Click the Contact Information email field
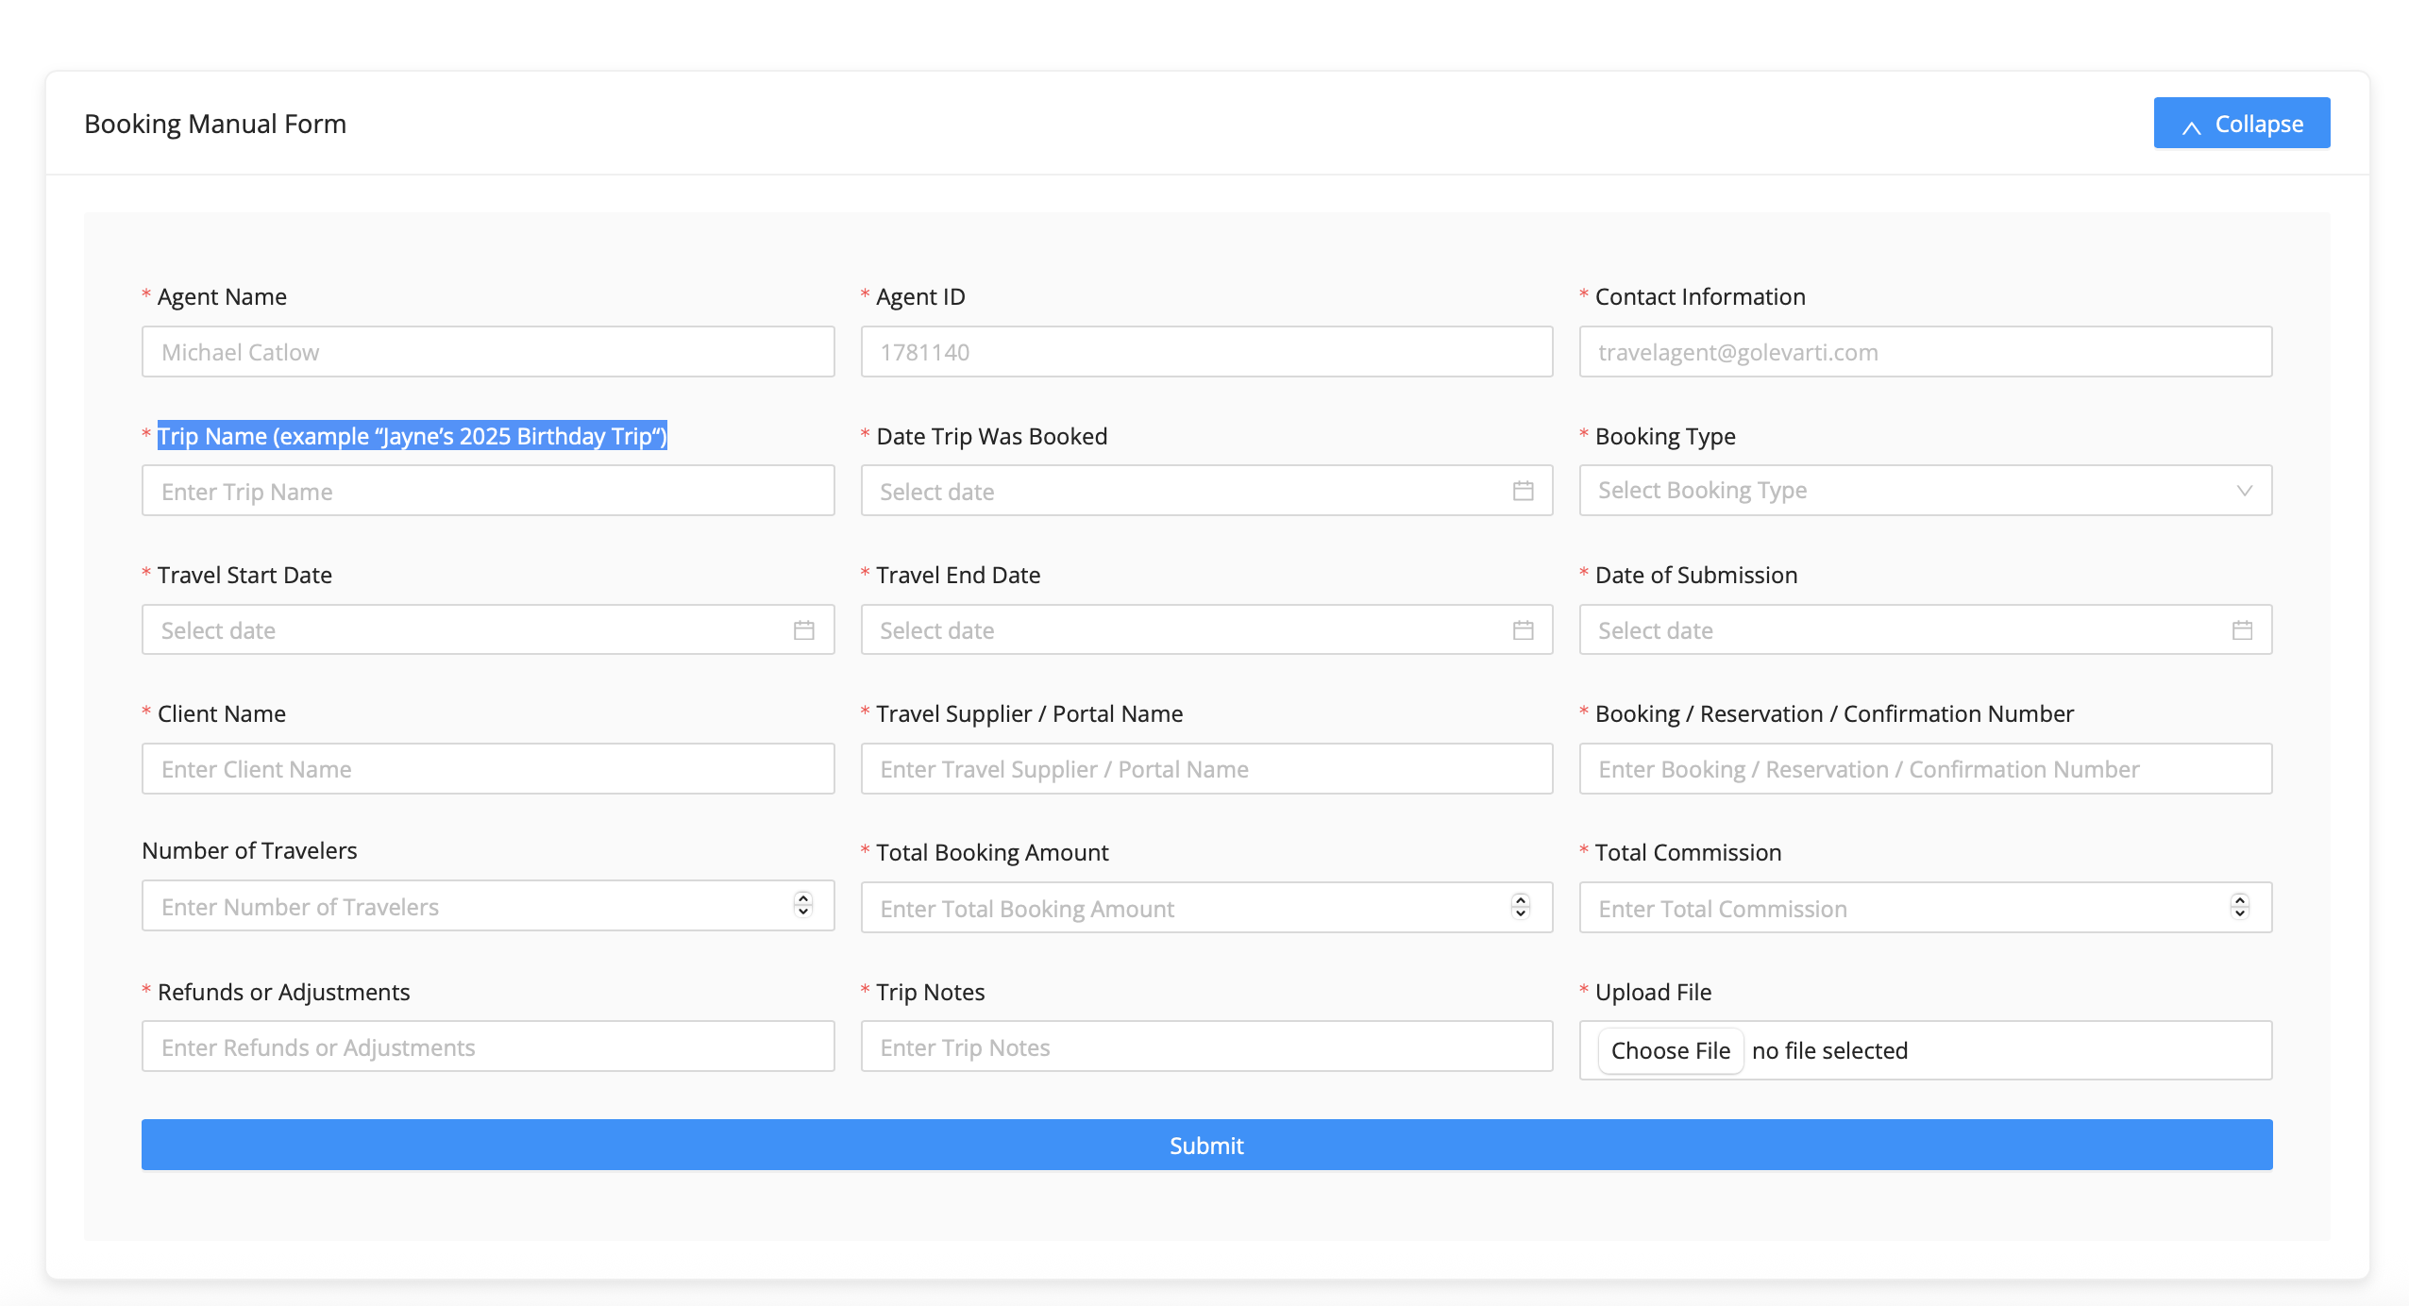This screenshot has height=1306, width=2409. pyautogui.click(x=1925, y=352)
